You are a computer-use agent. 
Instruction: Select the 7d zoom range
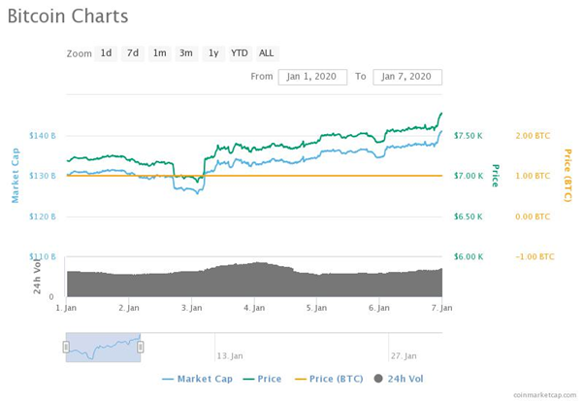[x=133, y=53]
